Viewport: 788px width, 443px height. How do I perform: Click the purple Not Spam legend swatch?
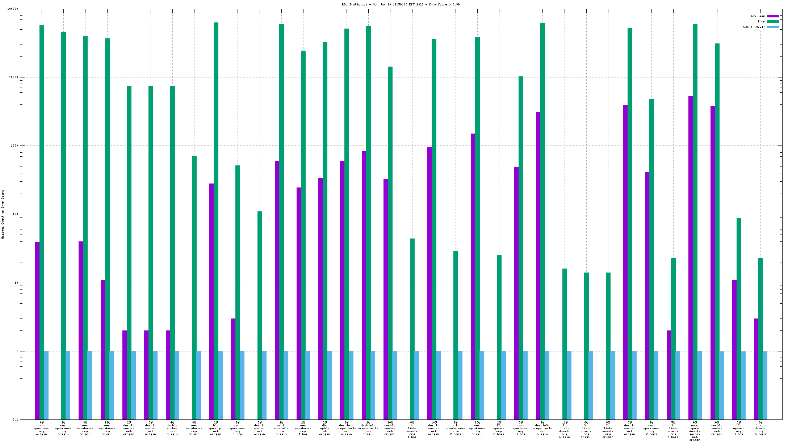coord(773,16)
